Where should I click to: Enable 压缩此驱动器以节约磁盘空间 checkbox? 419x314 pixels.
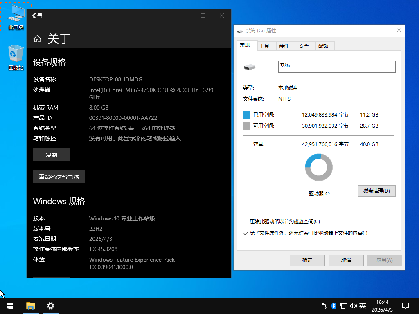pyautogui.click(x=246, y=221)
